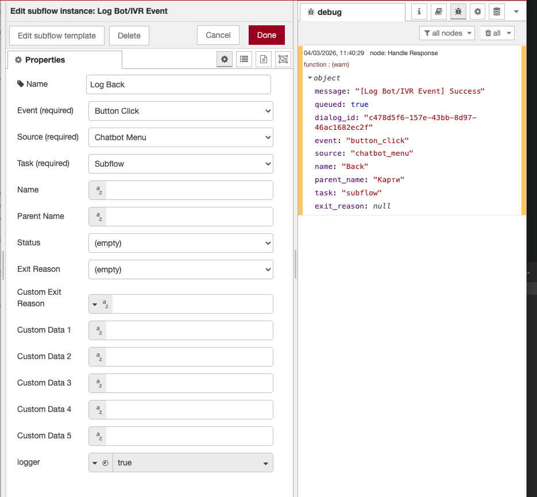Click the red Done button
The image size is (537, 497).
point(266,35)
